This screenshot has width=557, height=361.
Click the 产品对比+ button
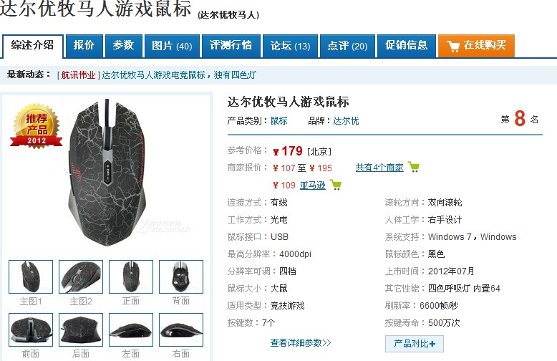pyautogui.click(x=415, y=344)
